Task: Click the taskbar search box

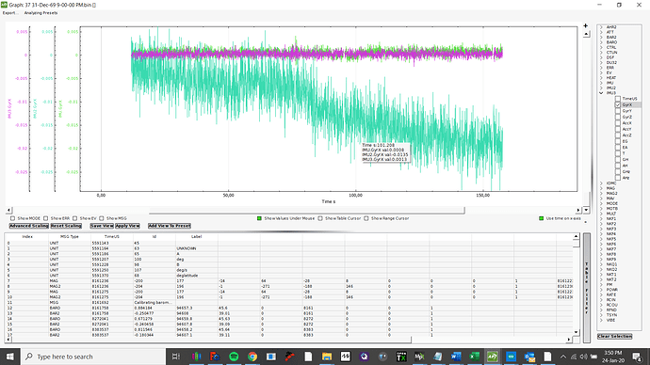Action: point(92,357)
